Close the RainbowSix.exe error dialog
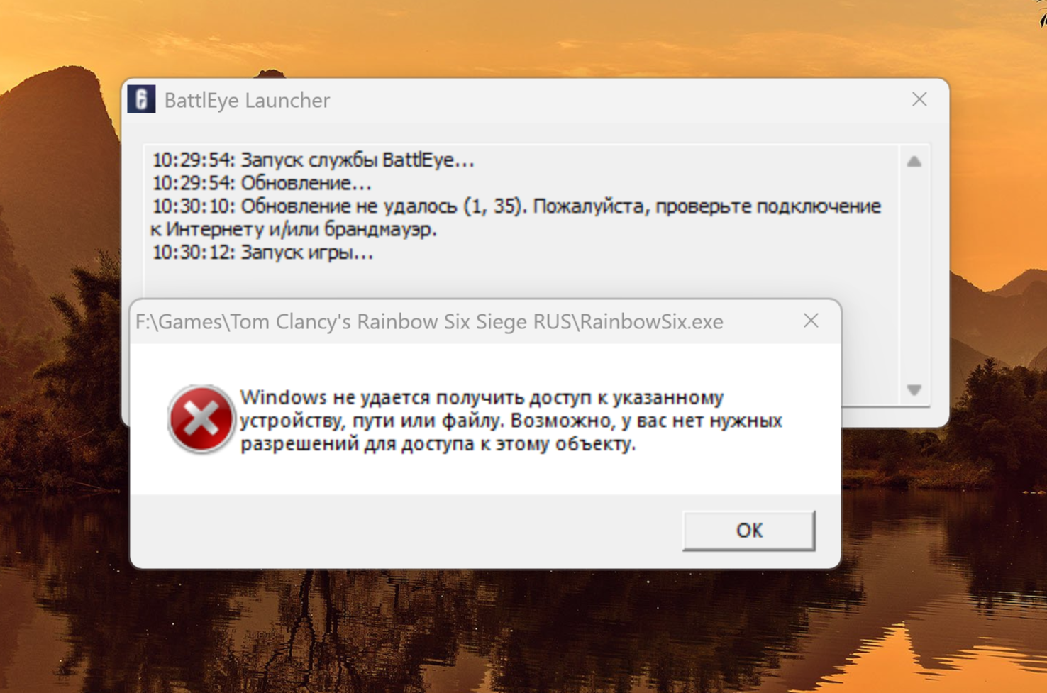1047x693 pixels. pos(811,321)
